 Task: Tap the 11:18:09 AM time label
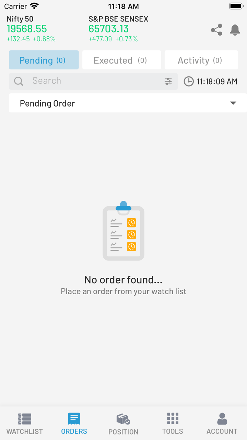(217, 81)
